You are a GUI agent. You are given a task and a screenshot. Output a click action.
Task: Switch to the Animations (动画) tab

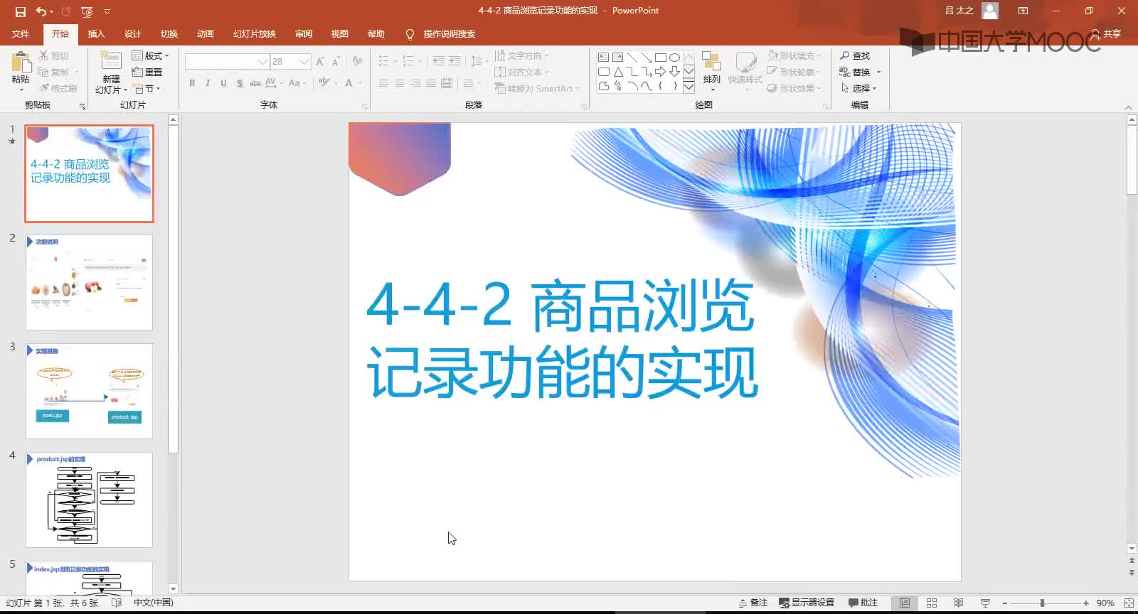[206, 34]
